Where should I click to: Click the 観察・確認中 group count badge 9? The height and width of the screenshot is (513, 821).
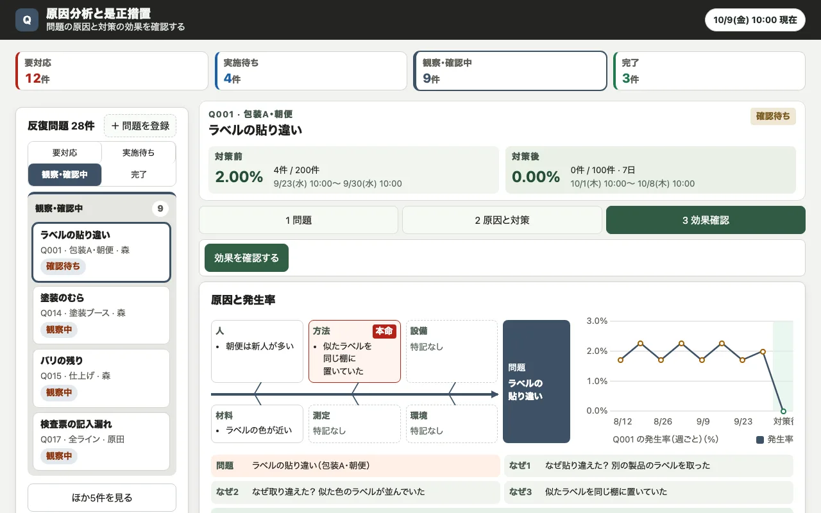(160, 208)
